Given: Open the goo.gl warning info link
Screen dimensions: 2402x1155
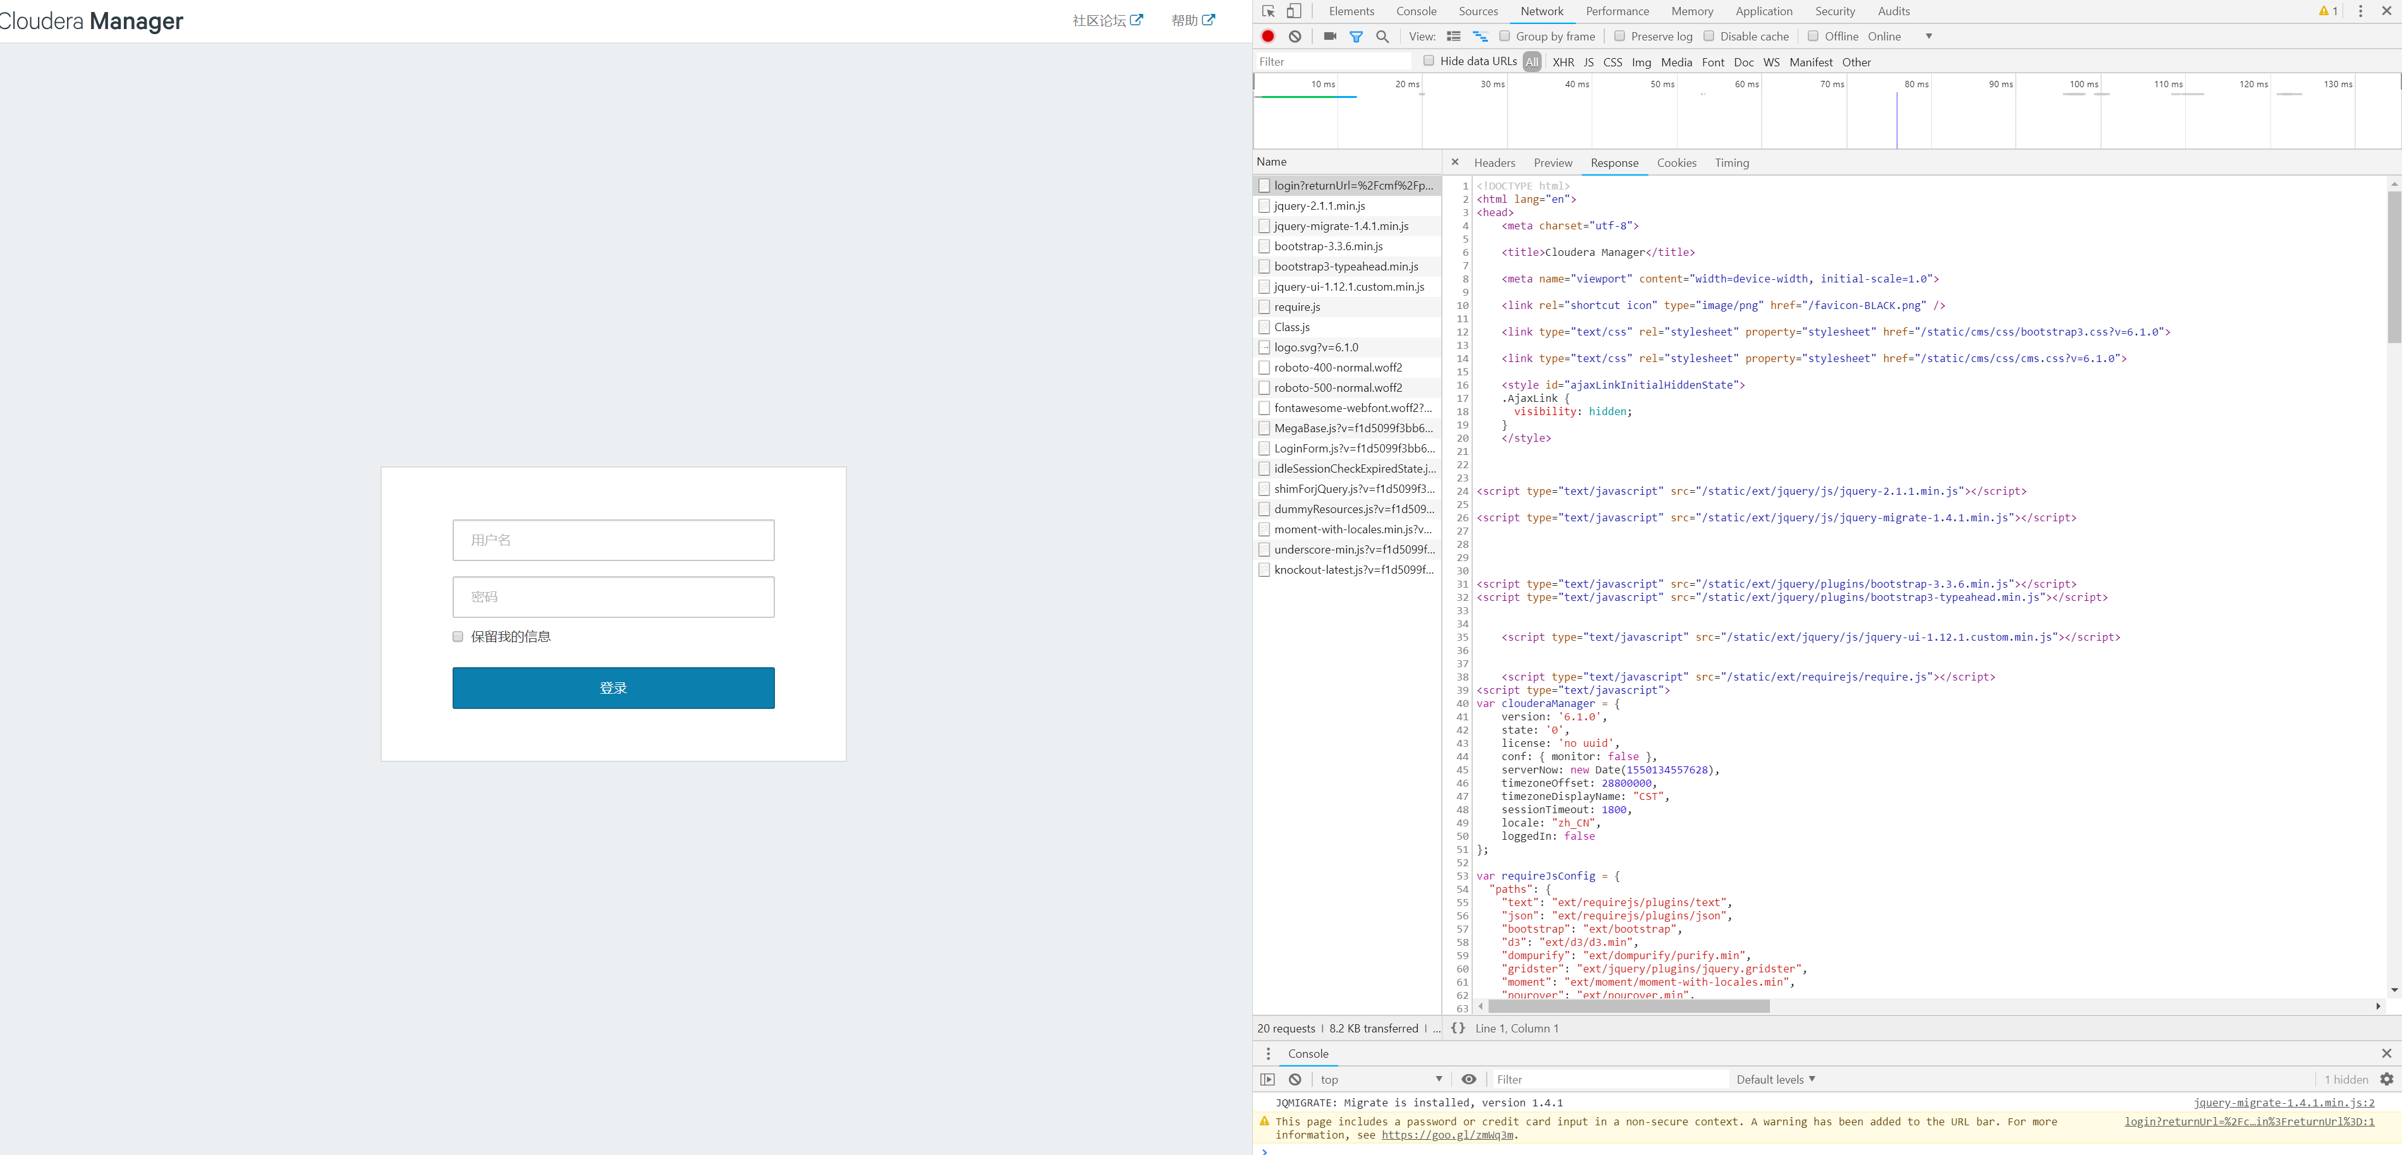Looking at the screenshot, I should (x=1447, y=1135).
